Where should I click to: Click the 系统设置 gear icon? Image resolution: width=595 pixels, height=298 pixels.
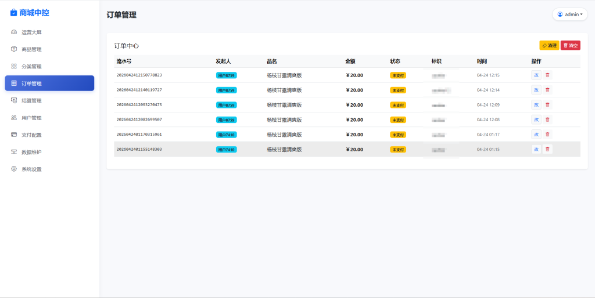click(14, 169)
